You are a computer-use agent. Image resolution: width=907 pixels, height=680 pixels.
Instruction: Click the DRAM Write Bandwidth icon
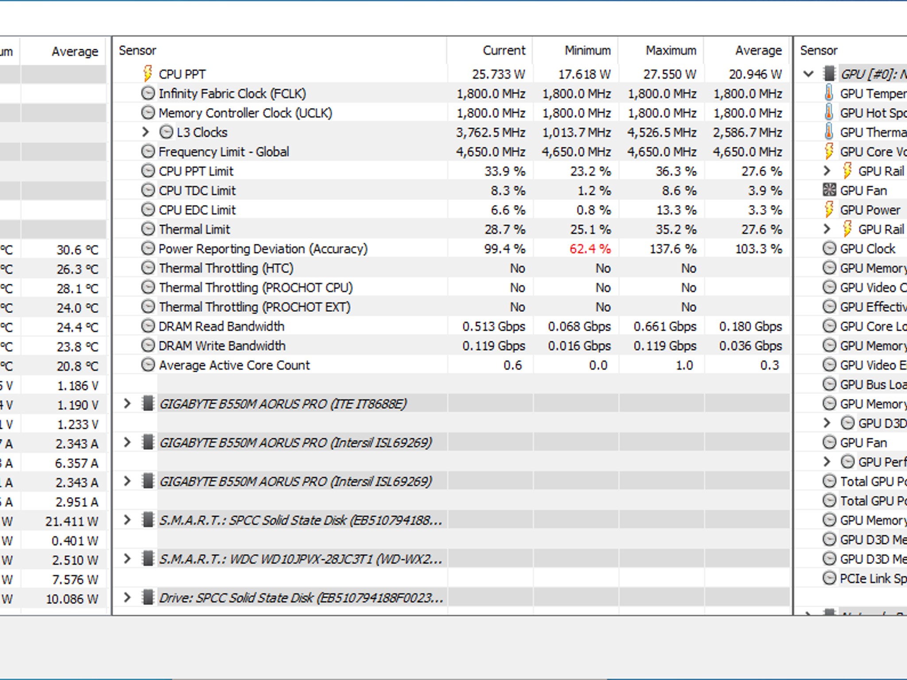point(148,345)
